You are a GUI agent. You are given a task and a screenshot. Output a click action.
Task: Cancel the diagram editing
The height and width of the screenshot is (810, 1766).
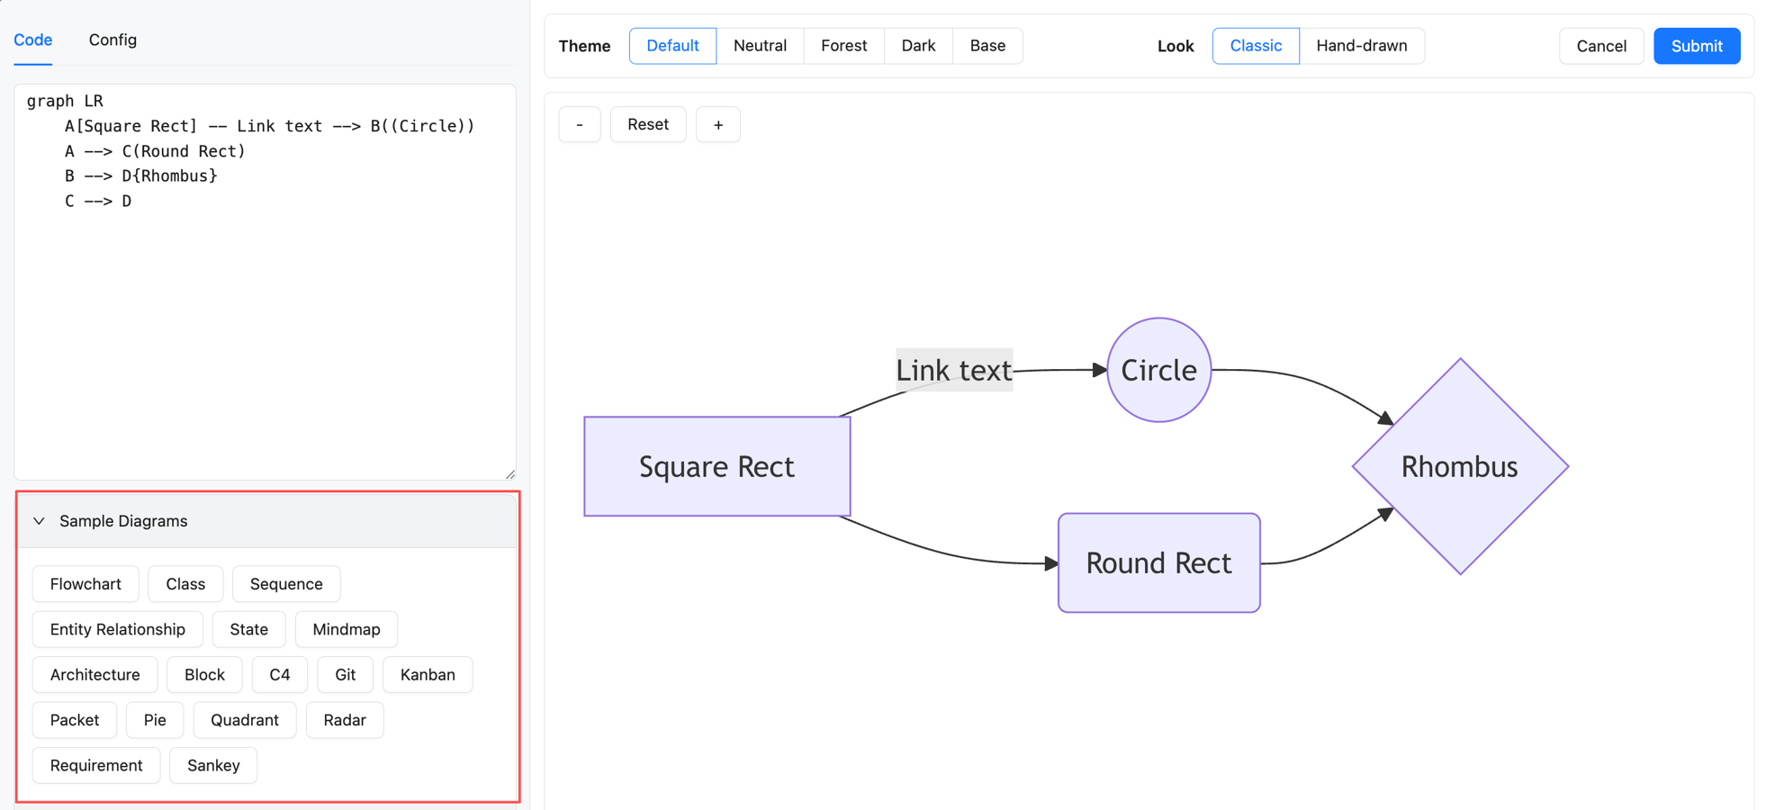1600,46
